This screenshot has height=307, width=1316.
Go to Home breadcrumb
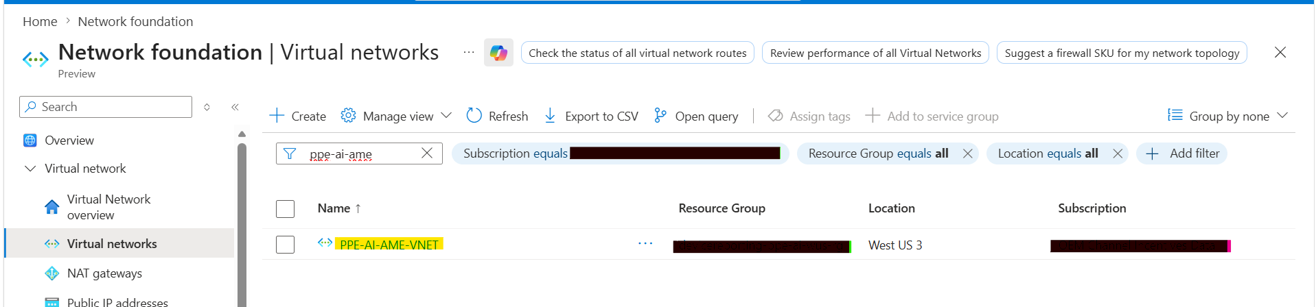tap(40, 21)
